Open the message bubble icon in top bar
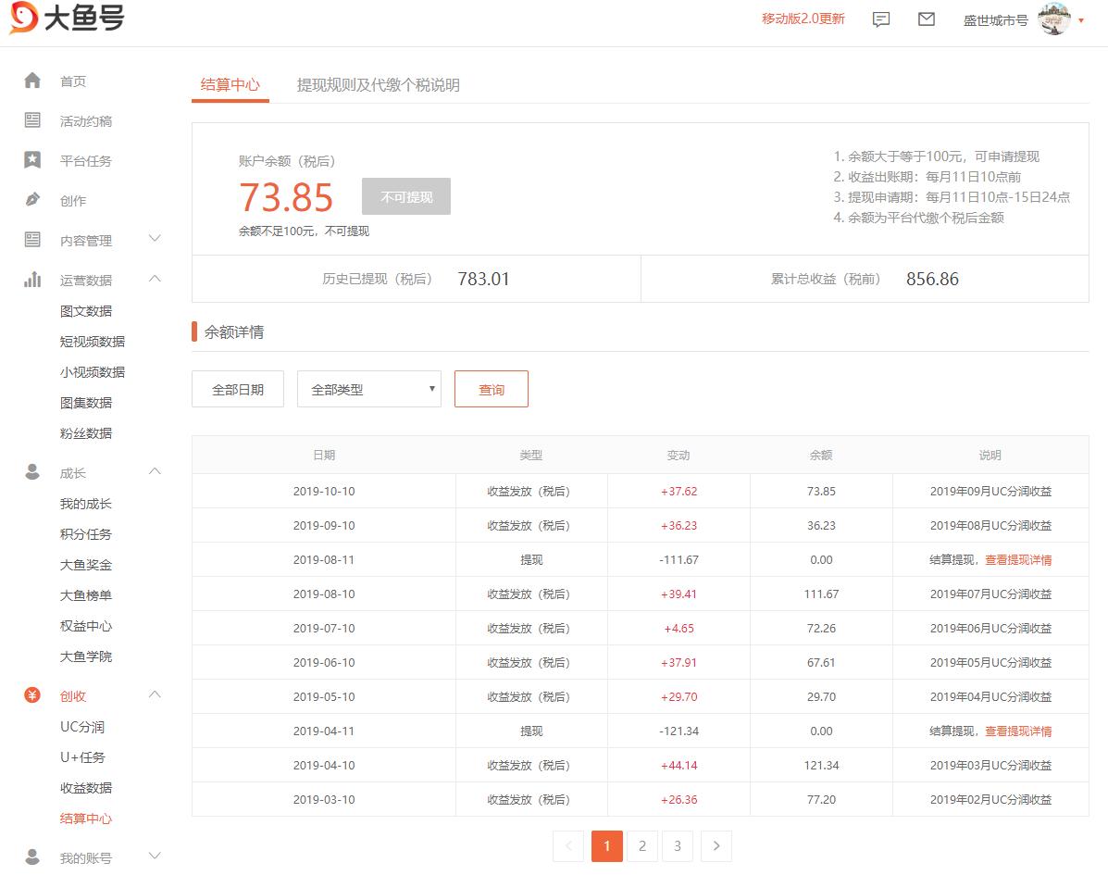This screenshot has width=1108, height=875. 880,19
